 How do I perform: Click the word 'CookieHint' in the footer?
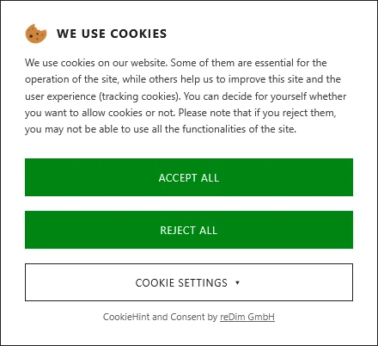pyautogui.click(x=126, y=317)
